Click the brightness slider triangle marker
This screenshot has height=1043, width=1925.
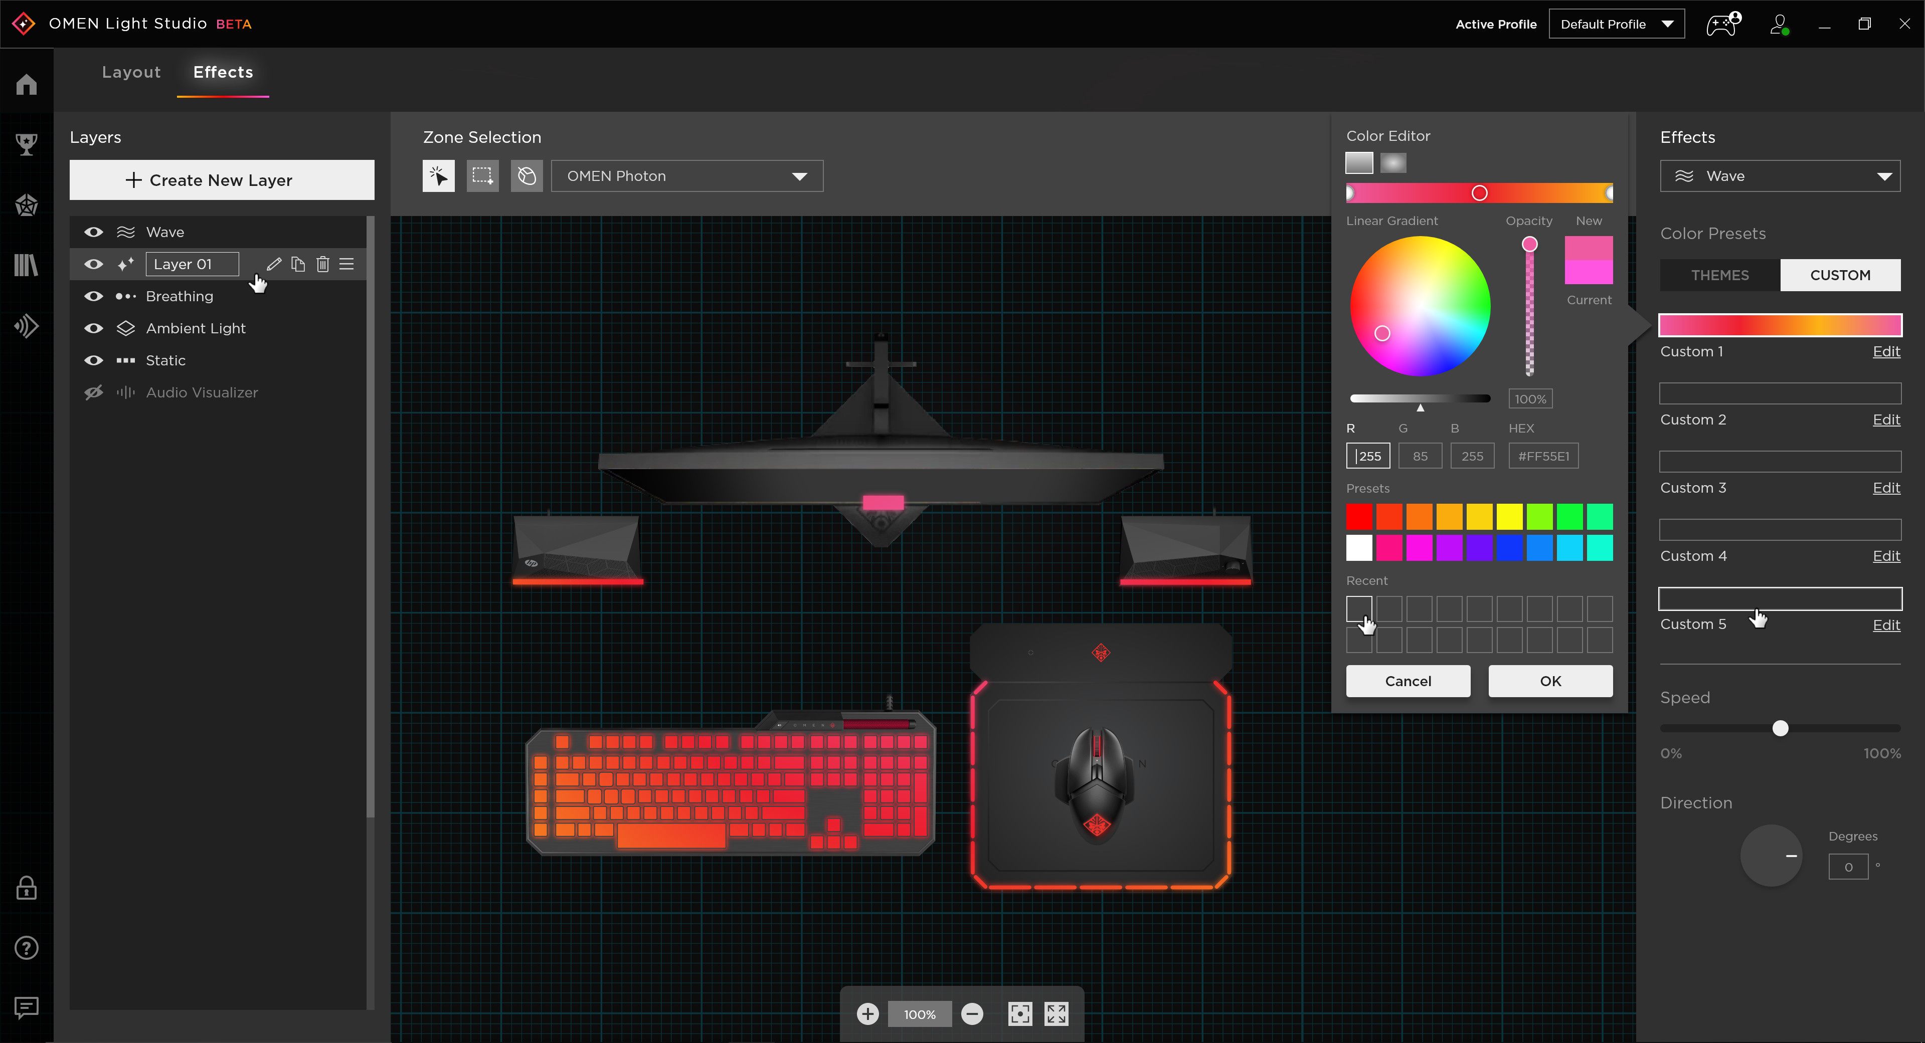[x=1420, y=408]
